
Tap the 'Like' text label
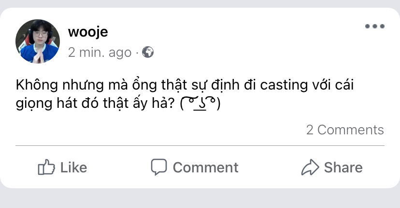click(x=73, y=168)
